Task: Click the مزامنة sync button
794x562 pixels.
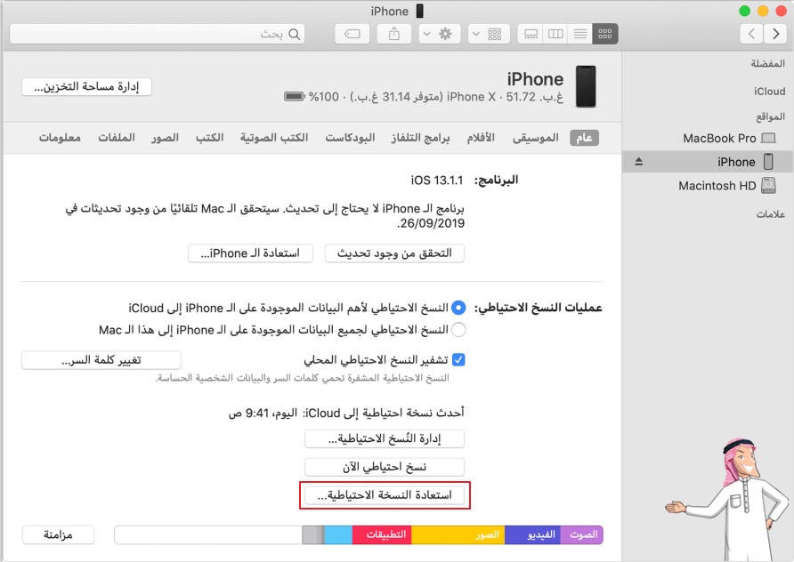Action: (58, 534)
